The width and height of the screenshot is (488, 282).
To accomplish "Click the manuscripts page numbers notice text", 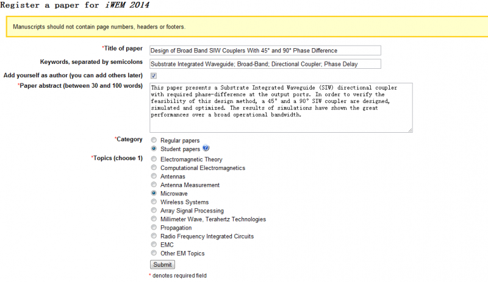I will 99,27.
